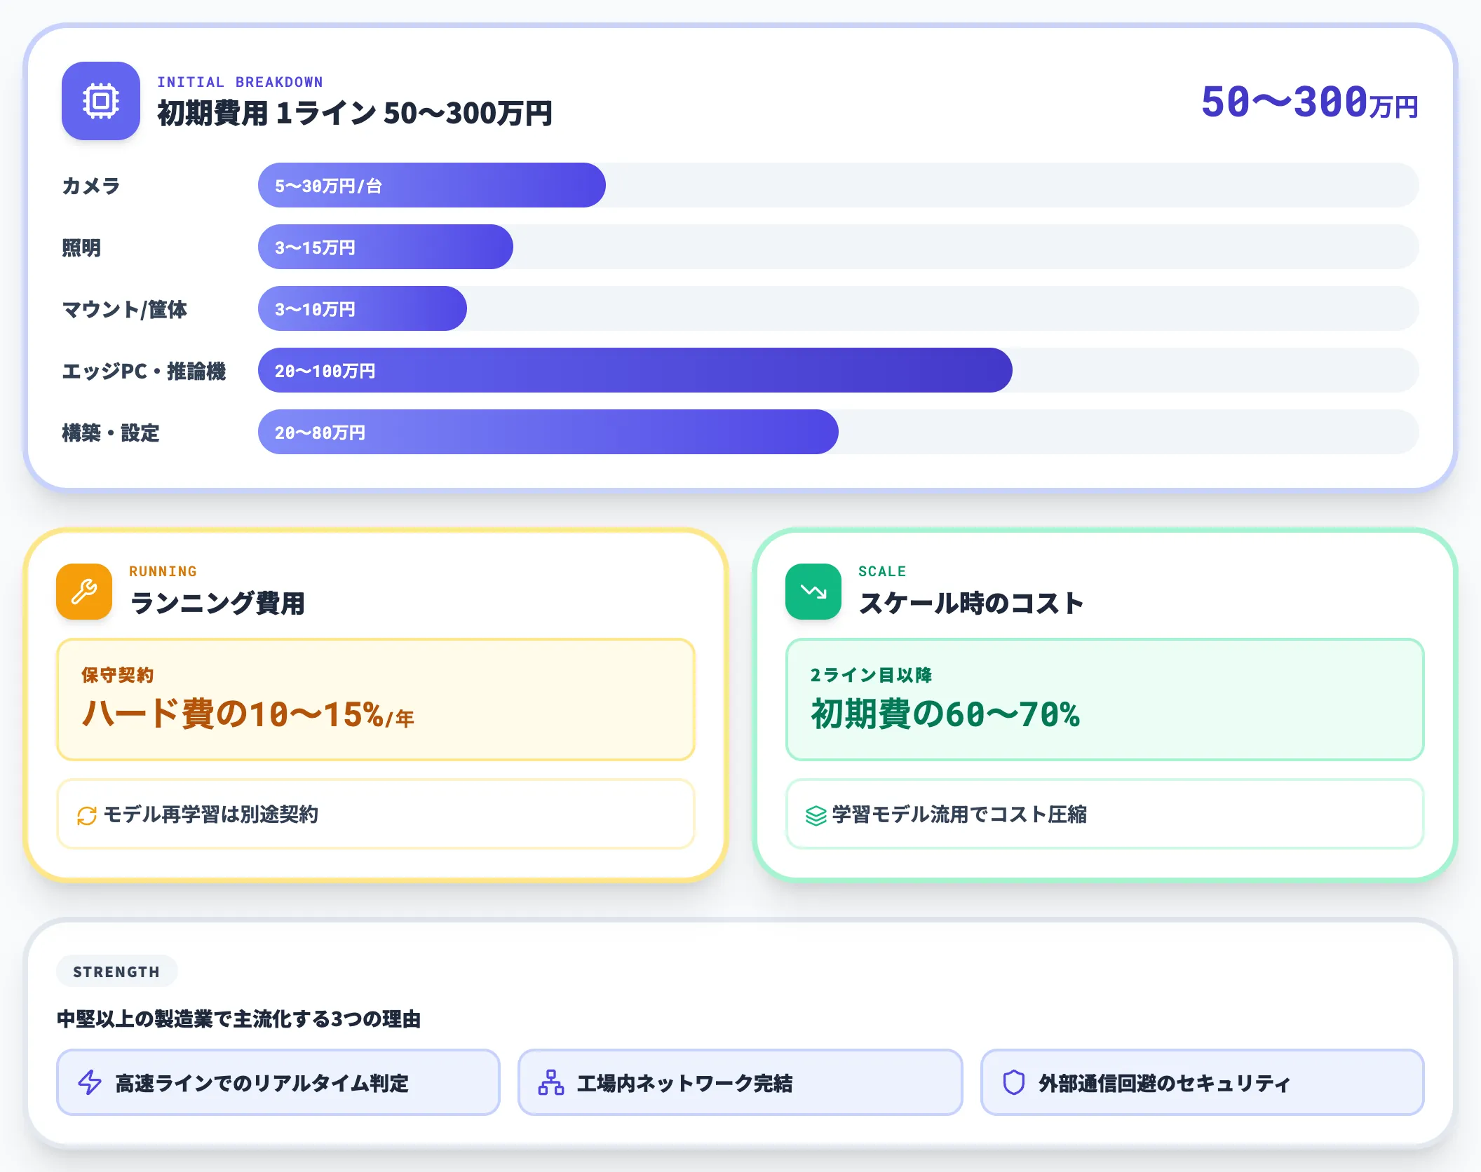
Task: Select the network icon beside 工場内ネットワーク完結
Action: (x=553, y=1082)
